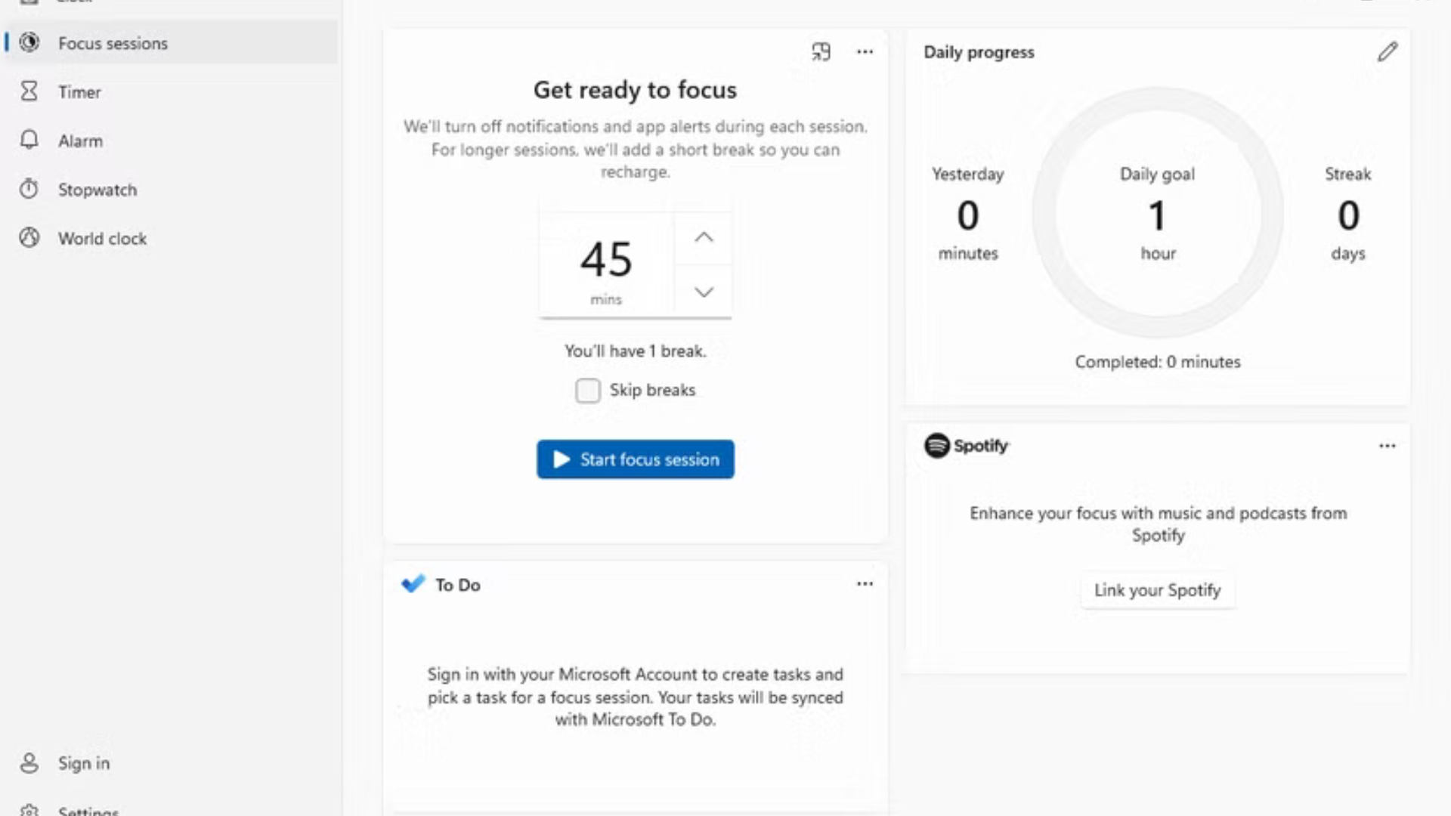Click the Stopwatch icon in the sidebar
This screenshot has width=1451, height=816.
[29, 189]
